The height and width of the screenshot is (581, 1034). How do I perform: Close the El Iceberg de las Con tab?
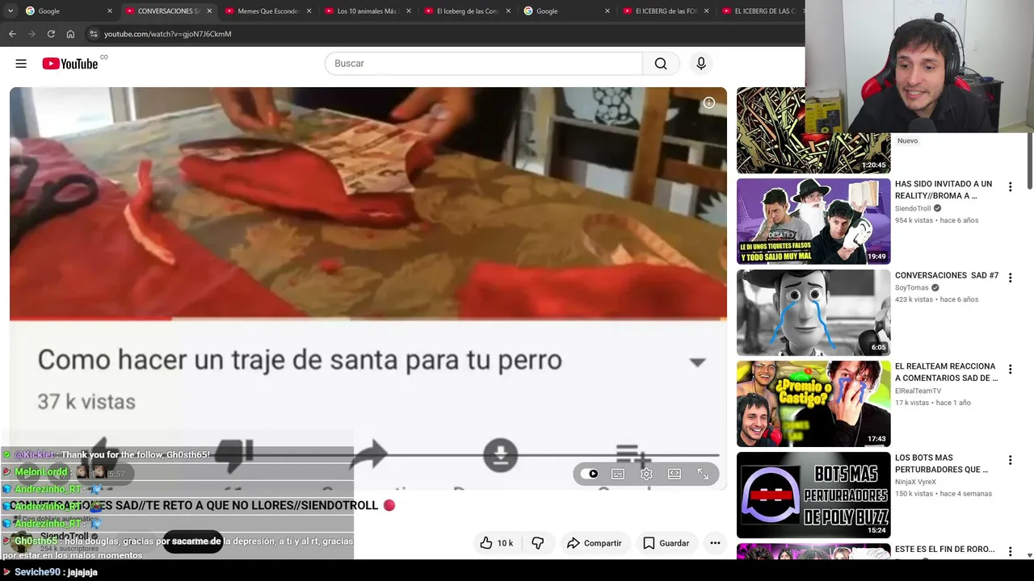click(x=507, y=11)
